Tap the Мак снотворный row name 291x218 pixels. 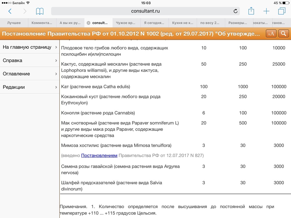pos(120,129)
